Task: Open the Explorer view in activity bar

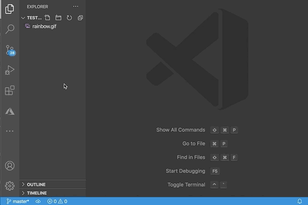Action: pyautogui.click(x=10, y=9)
